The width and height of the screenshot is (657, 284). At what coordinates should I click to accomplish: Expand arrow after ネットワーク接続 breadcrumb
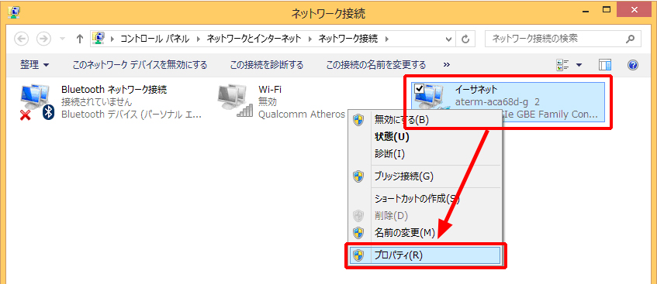coord(386,39)
